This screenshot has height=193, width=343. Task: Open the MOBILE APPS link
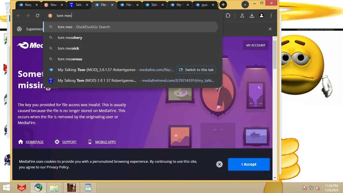click(106, 142)
